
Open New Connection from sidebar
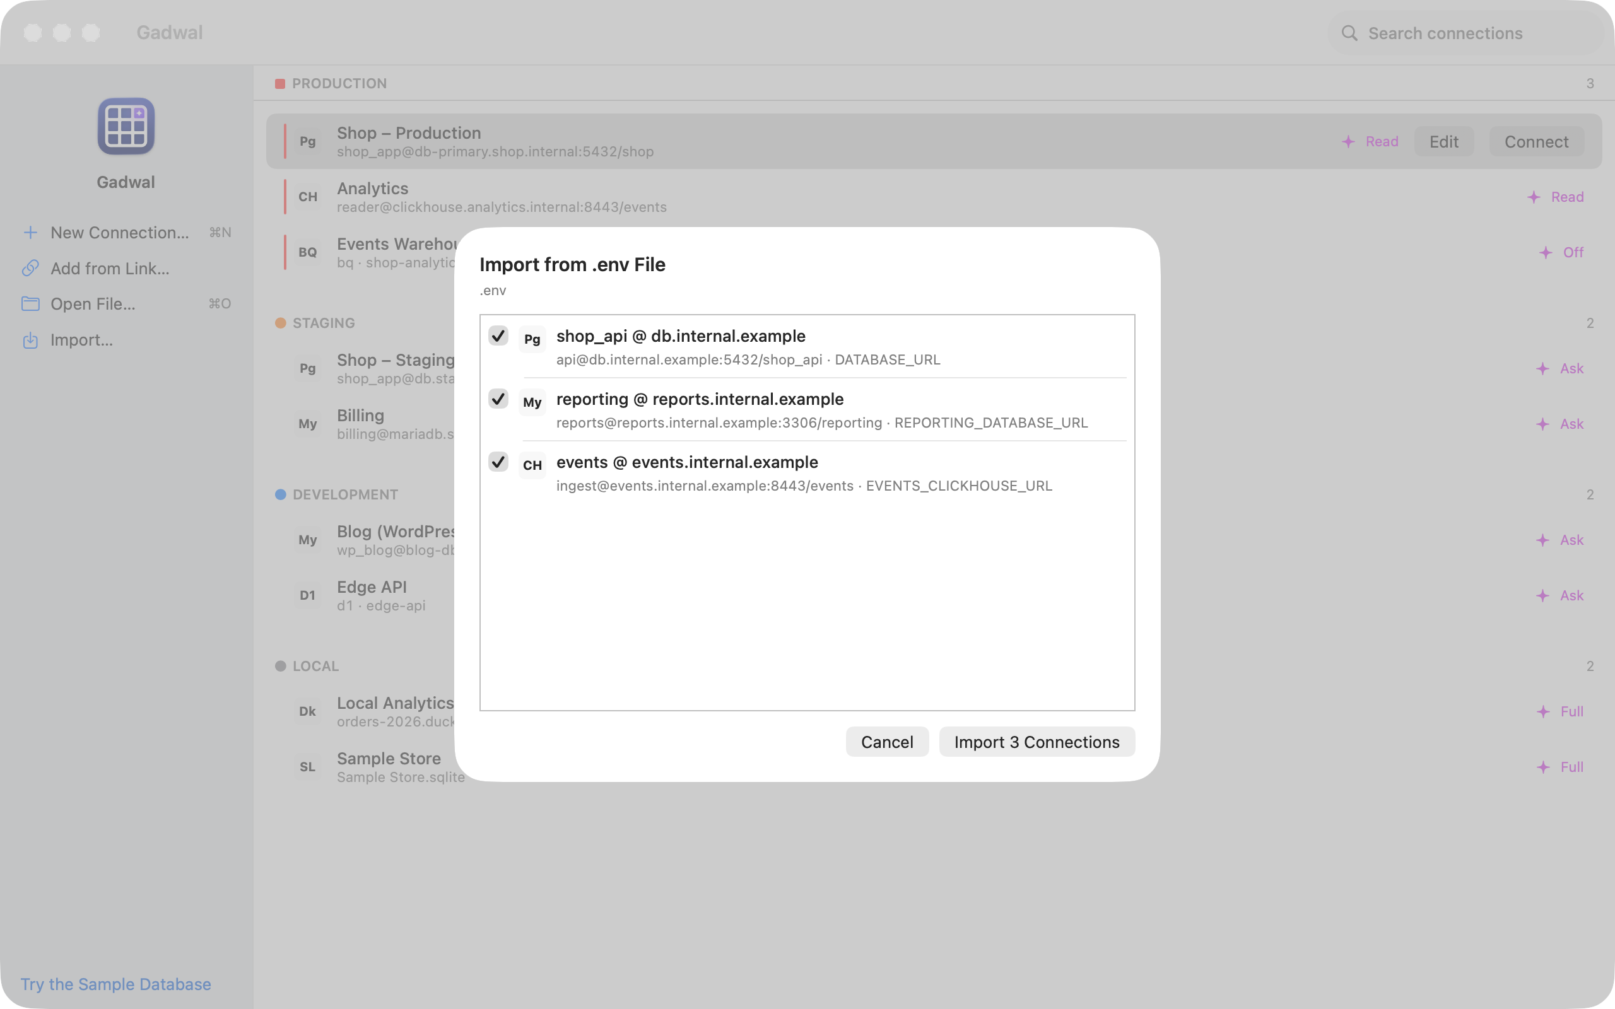[126, 232]
